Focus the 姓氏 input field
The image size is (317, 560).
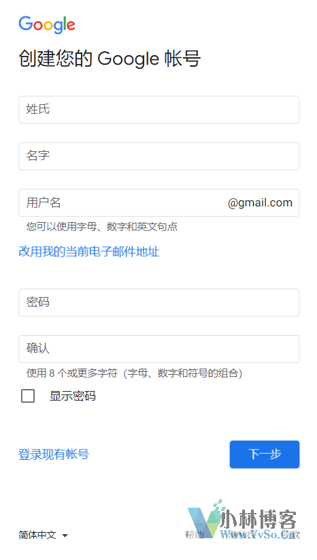[x=159, y=110]
